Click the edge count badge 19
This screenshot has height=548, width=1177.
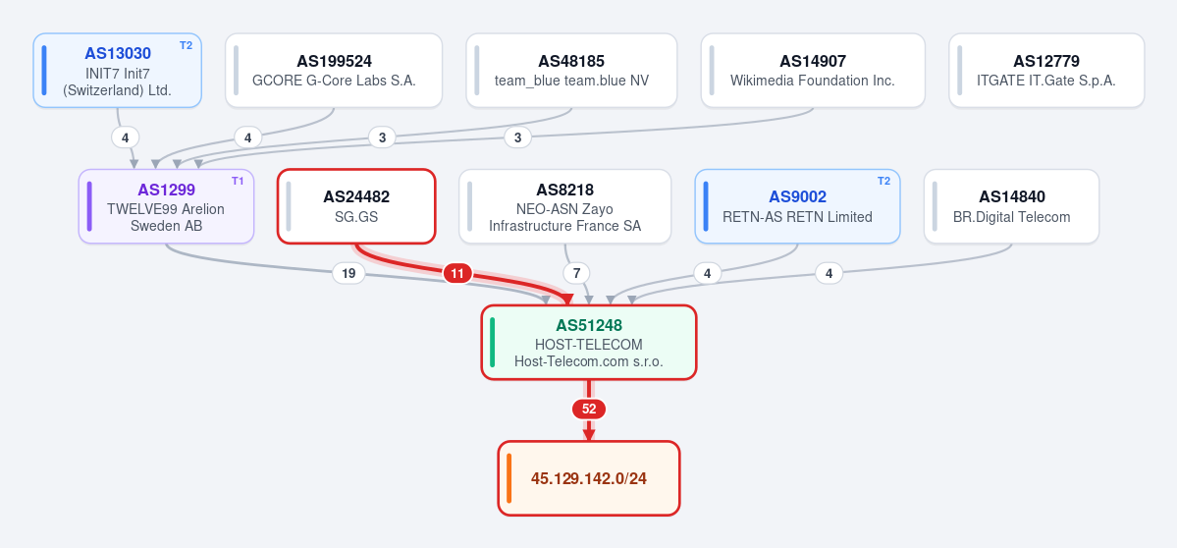click(x=348, y=273)
